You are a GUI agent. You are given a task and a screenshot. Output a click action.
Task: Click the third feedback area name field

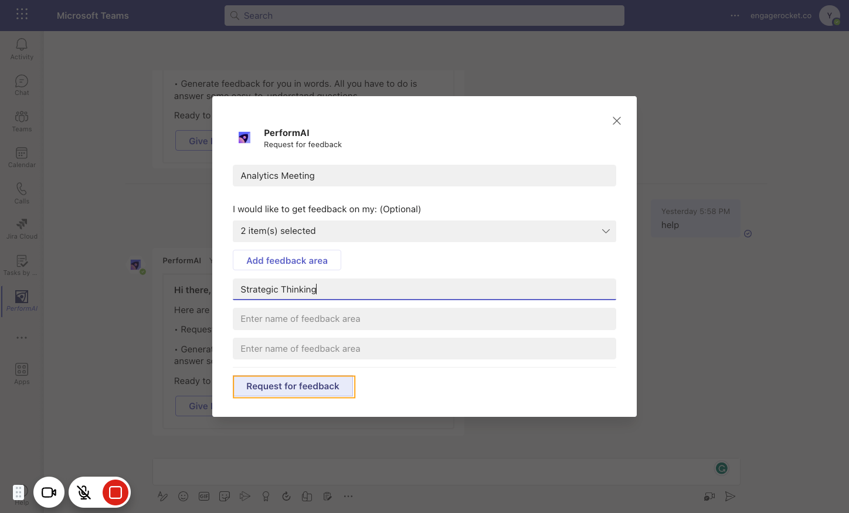tap(424, 349)
